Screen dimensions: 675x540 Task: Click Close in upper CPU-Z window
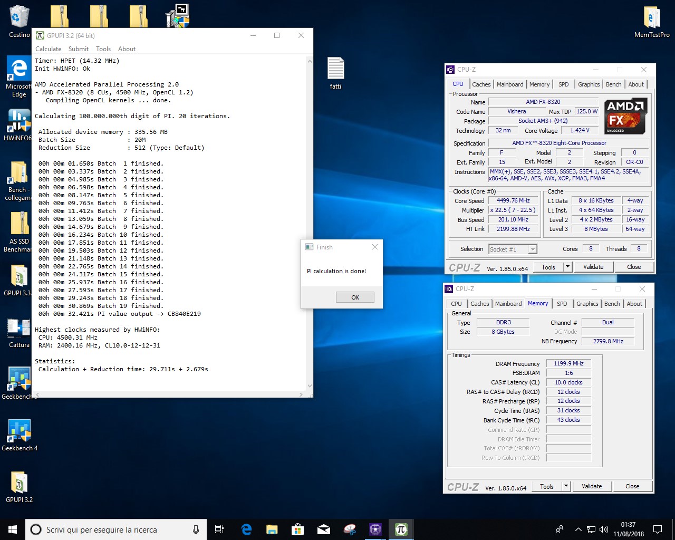(x=634, y=267)
